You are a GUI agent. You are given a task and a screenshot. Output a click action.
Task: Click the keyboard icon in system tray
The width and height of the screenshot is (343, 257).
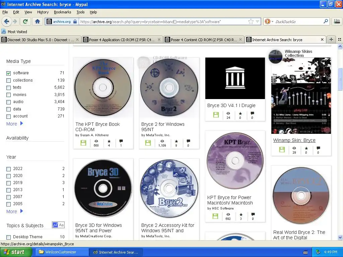click(x=305, y=252)
